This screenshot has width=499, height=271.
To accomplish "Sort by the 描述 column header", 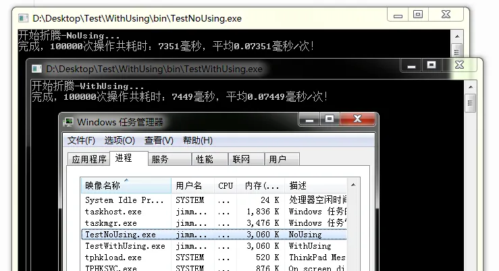I will coord(316,185).
